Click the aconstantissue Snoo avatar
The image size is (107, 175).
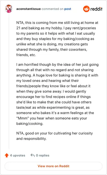point(9,9)
